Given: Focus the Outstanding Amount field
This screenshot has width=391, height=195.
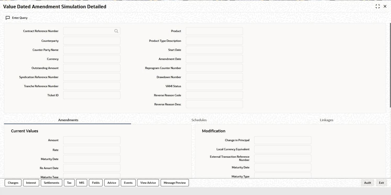Looking at the screenshot, I should [92, 68].
